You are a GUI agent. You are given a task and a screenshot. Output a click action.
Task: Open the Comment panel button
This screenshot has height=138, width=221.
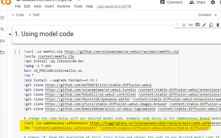(x=171, y=2)
